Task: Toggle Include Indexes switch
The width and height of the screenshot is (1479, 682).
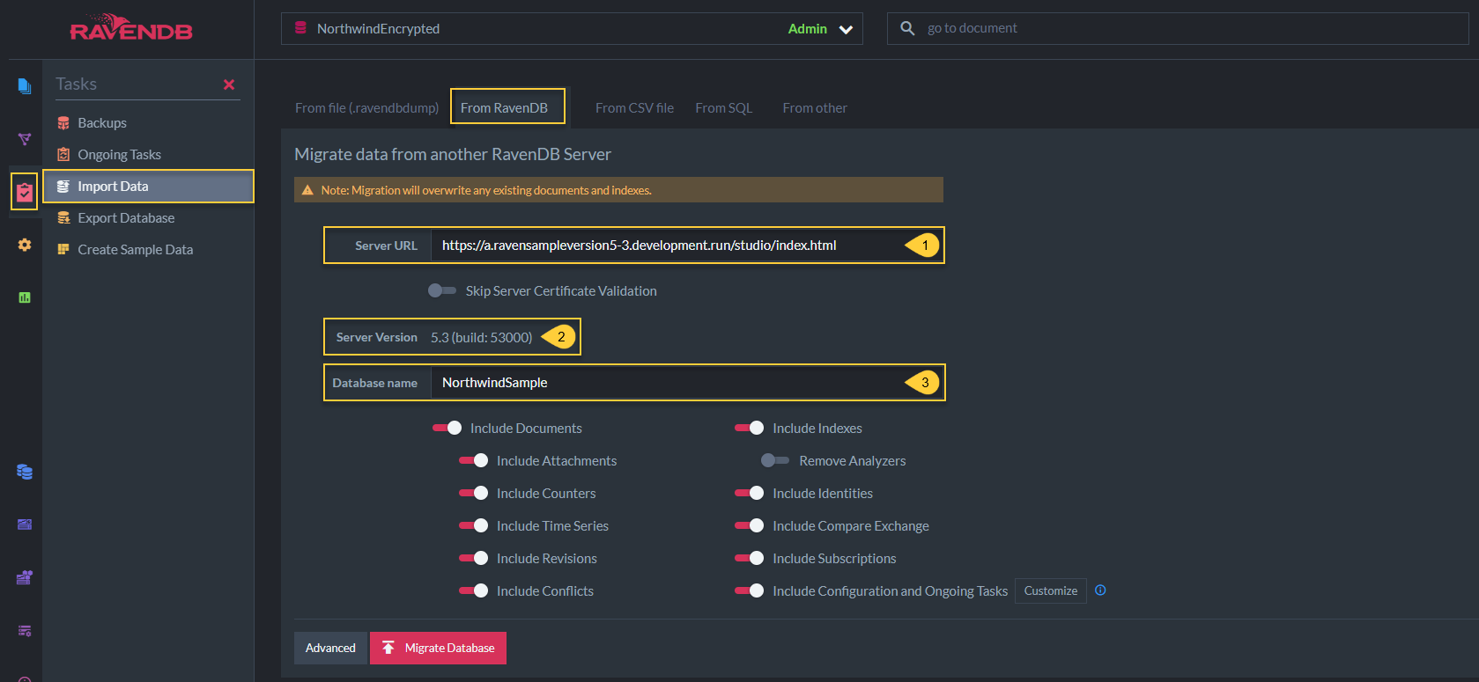Action: coord(750,428)
